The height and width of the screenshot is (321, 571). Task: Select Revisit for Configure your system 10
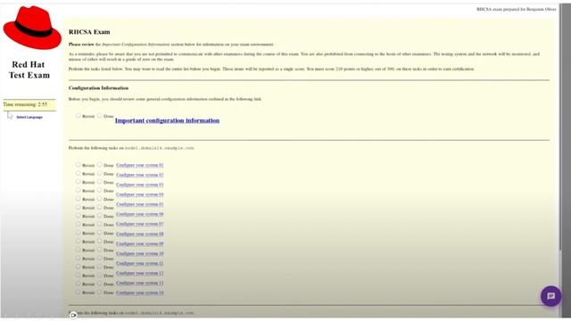[x=78, y=241]
